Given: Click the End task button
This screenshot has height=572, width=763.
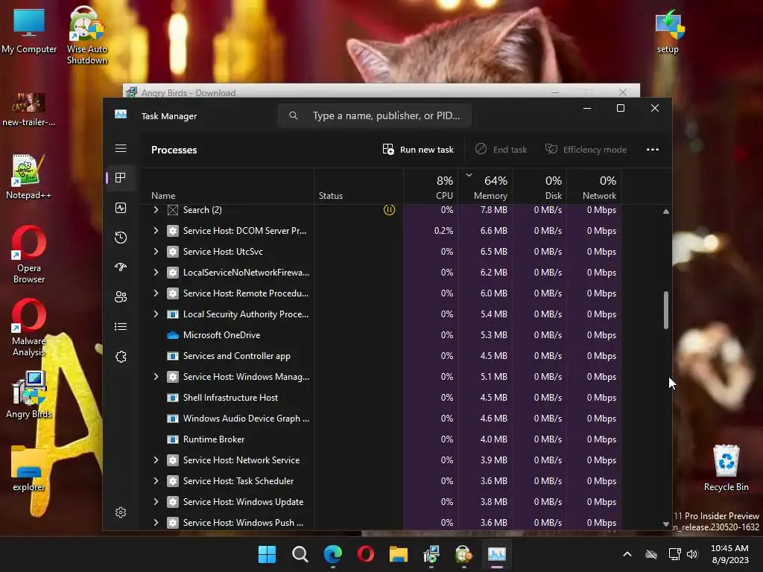Looking at the screenshot, I should click(501, 149).
